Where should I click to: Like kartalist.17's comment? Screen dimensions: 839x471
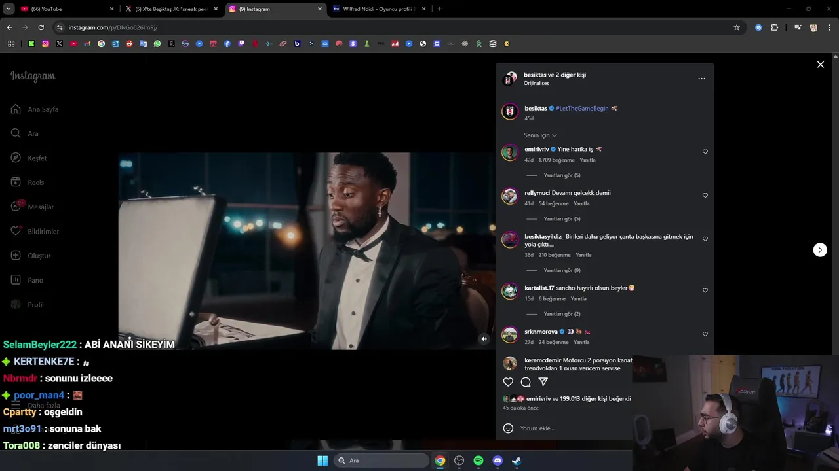pos(705,290)
